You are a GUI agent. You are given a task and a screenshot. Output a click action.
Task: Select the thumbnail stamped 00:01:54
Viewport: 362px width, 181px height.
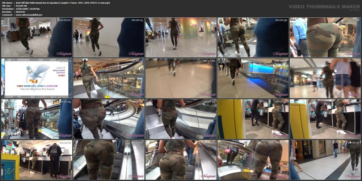(x=325, y=119)
